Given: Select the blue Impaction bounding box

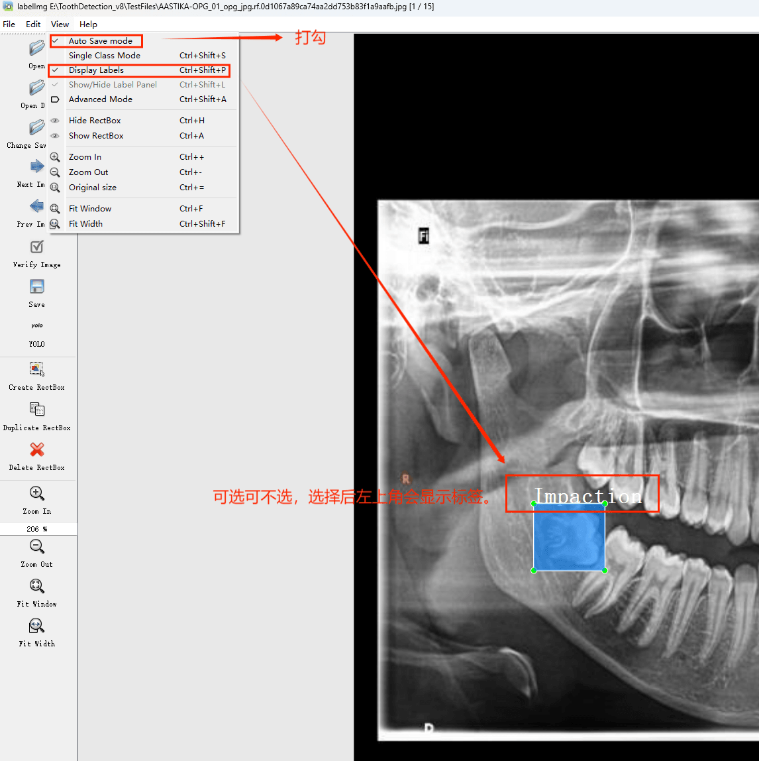Looking at the screenshot, I should click(x=569, y=537).
